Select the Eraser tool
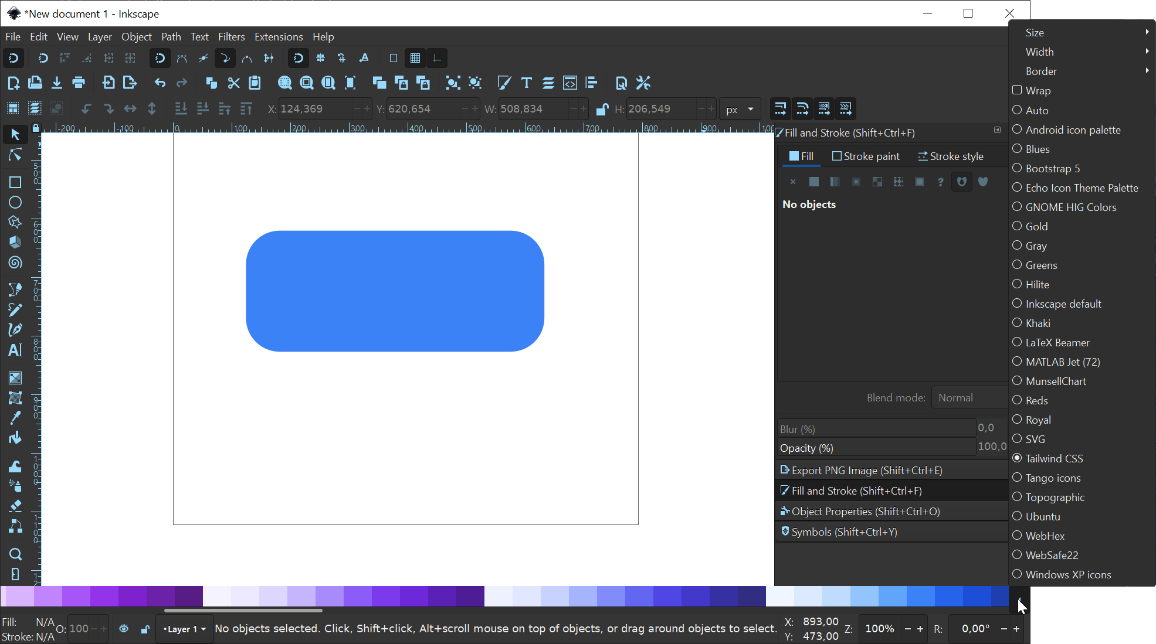The width and height of the screenshot is (1156, 644). [15, 505]
